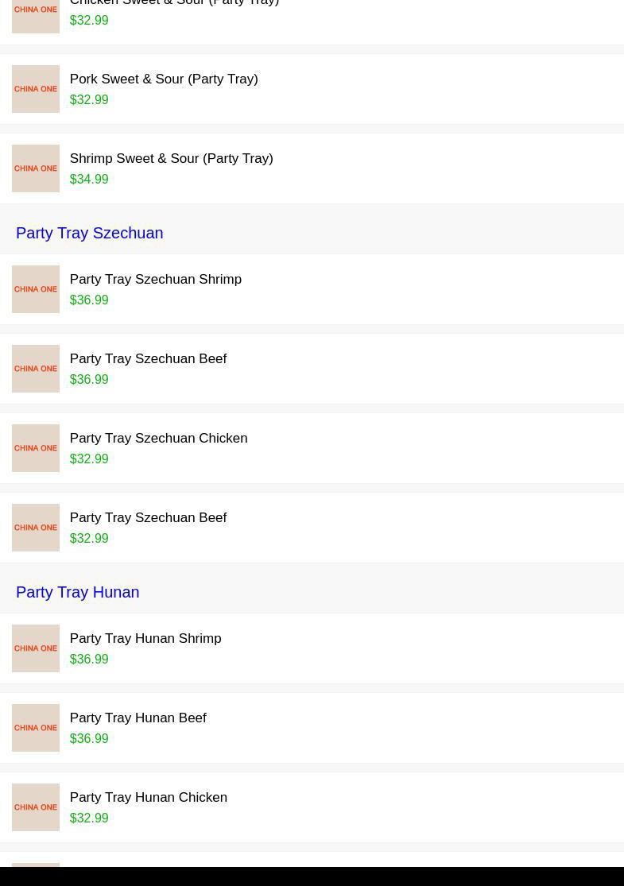This screenshot has width=624, height=886.
Task: Choose the Party Tray Szechuan Shrimp title
Action: 156,280
